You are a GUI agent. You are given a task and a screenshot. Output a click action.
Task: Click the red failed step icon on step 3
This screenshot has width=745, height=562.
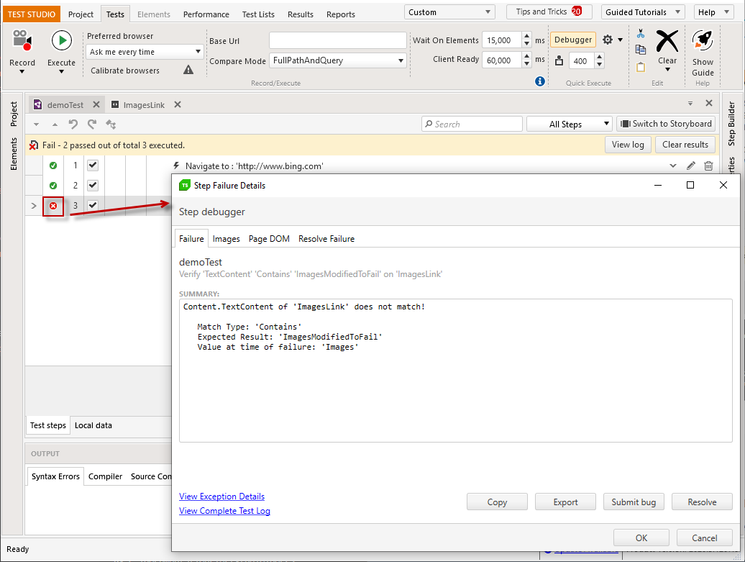(53, 207)
